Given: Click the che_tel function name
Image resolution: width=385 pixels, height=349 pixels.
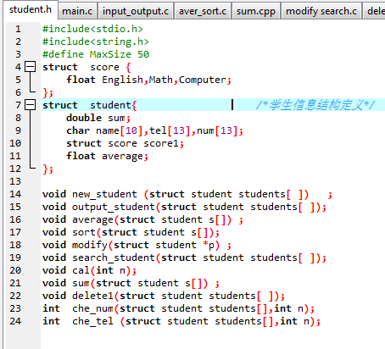Looking at the screenshot, I should [x=92, y=321].
